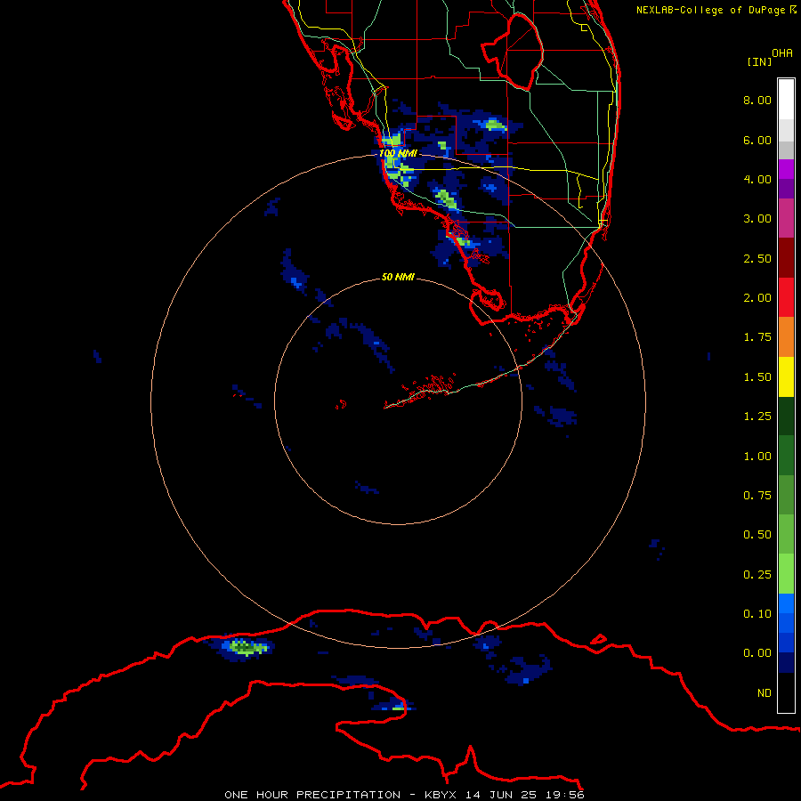The width and height of the screenshot is (801, 801).
Task: Click the magenta-purple swatch near 4.00
Action: 786,170
